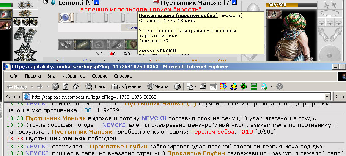Click the Lemonti [9] name at top
The height and width of the screenshot is (156, 346).
point(76,3)
